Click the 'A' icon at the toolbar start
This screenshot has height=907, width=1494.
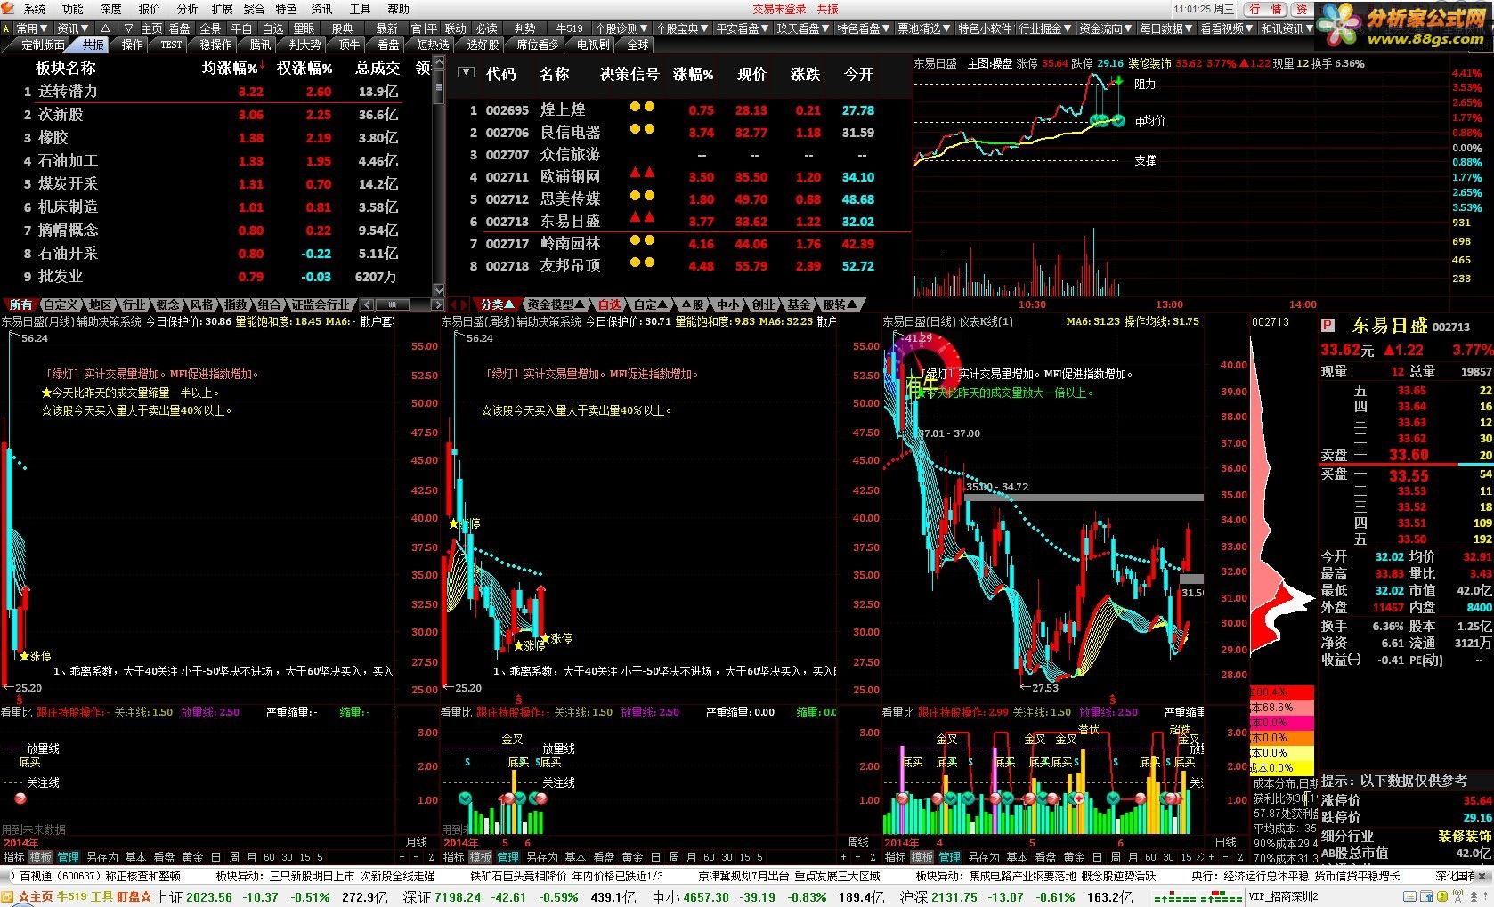pyautogui.click(x=6, y=28)
